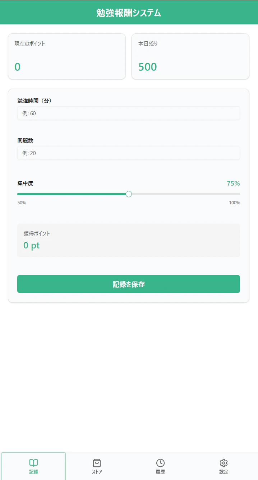Open settings with the gear icon

(x=224, y=462)
